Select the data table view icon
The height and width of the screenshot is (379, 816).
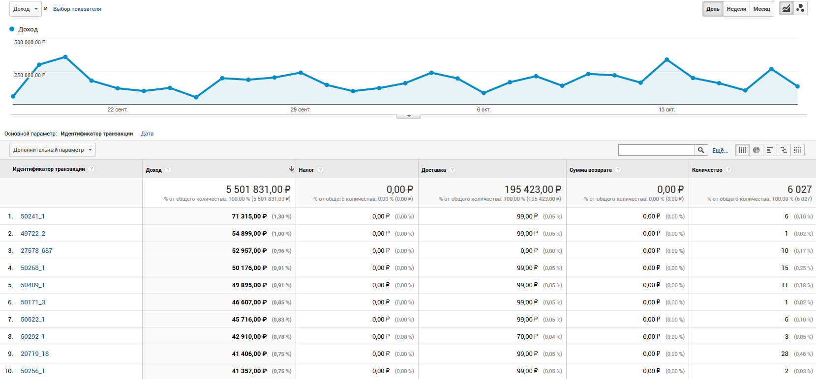coord(742,150)
